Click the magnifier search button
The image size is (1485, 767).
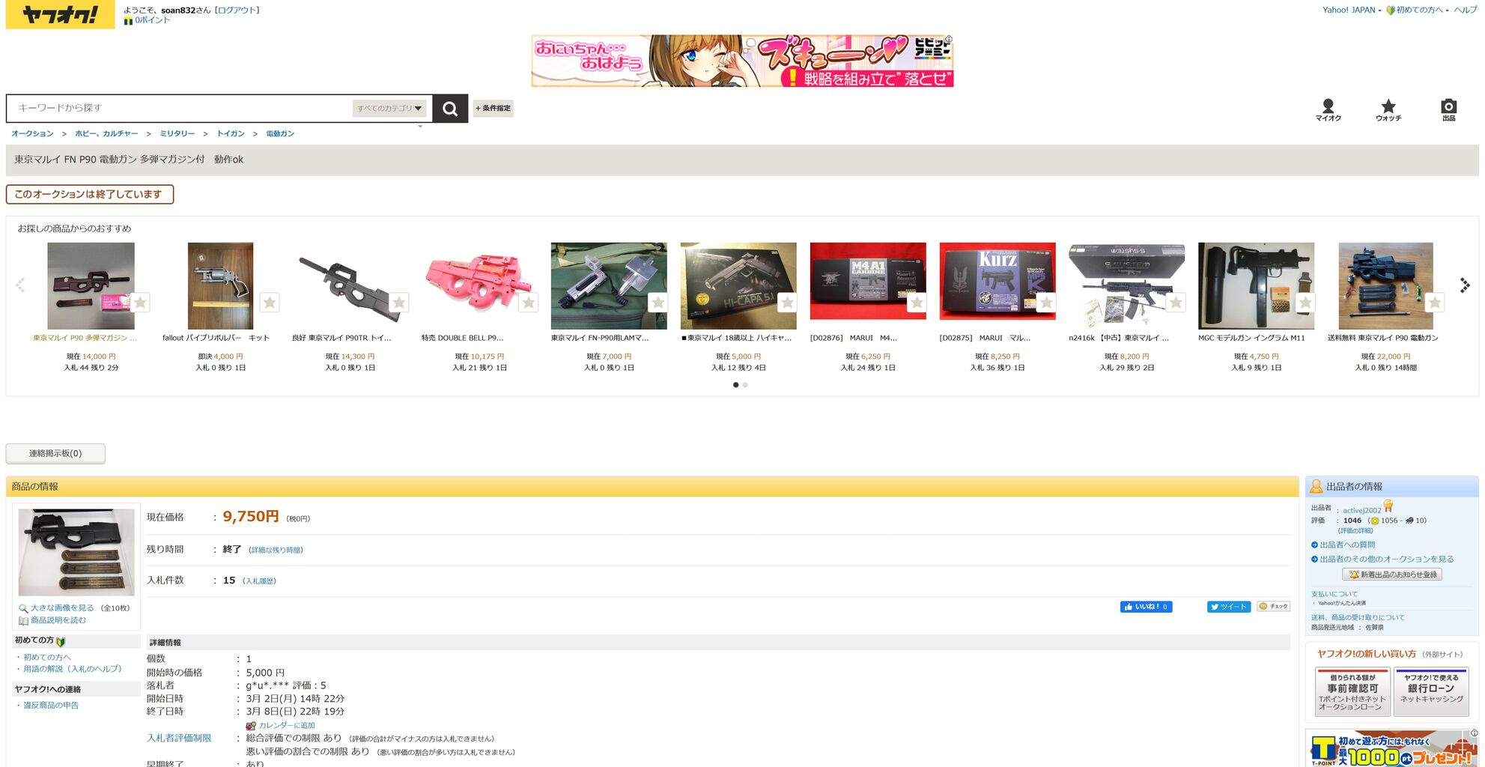point(450,109)
